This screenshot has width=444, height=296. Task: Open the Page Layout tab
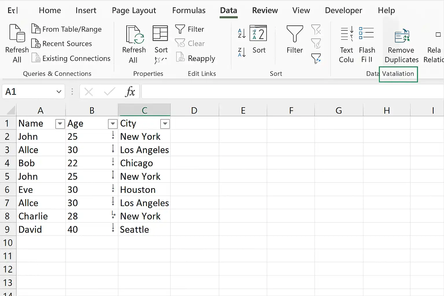(134, 10)
